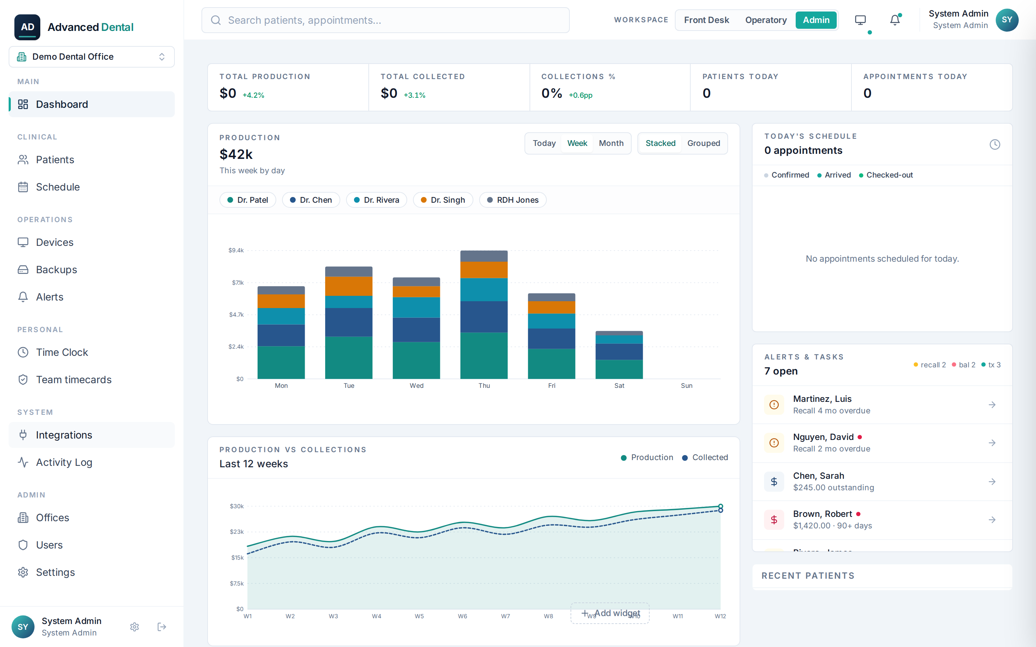Open the Backups page
The image size is (1036, 647).
coord(92,270)
